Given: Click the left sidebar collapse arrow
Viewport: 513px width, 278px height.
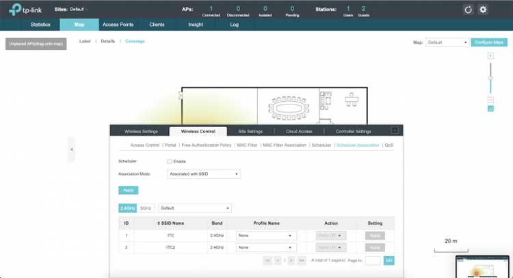Looking at the screenshot, I should pyautogui.click(x=71, y=149).
